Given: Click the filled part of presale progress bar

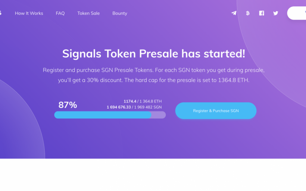Looking at the screenshot, I should click(x=103, y=115).
